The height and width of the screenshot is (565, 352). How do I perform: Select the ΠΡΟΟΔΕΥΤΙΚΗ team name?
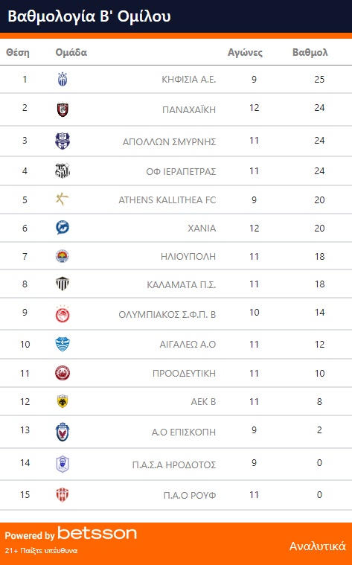[x=184, y=373]
